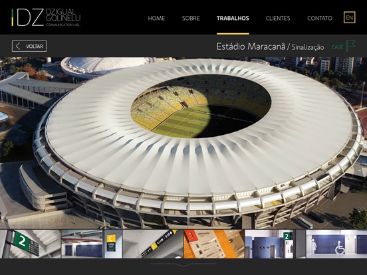367x275 pixels.
Task: Open the green CASE flag icon
Action: pos(350,46)
